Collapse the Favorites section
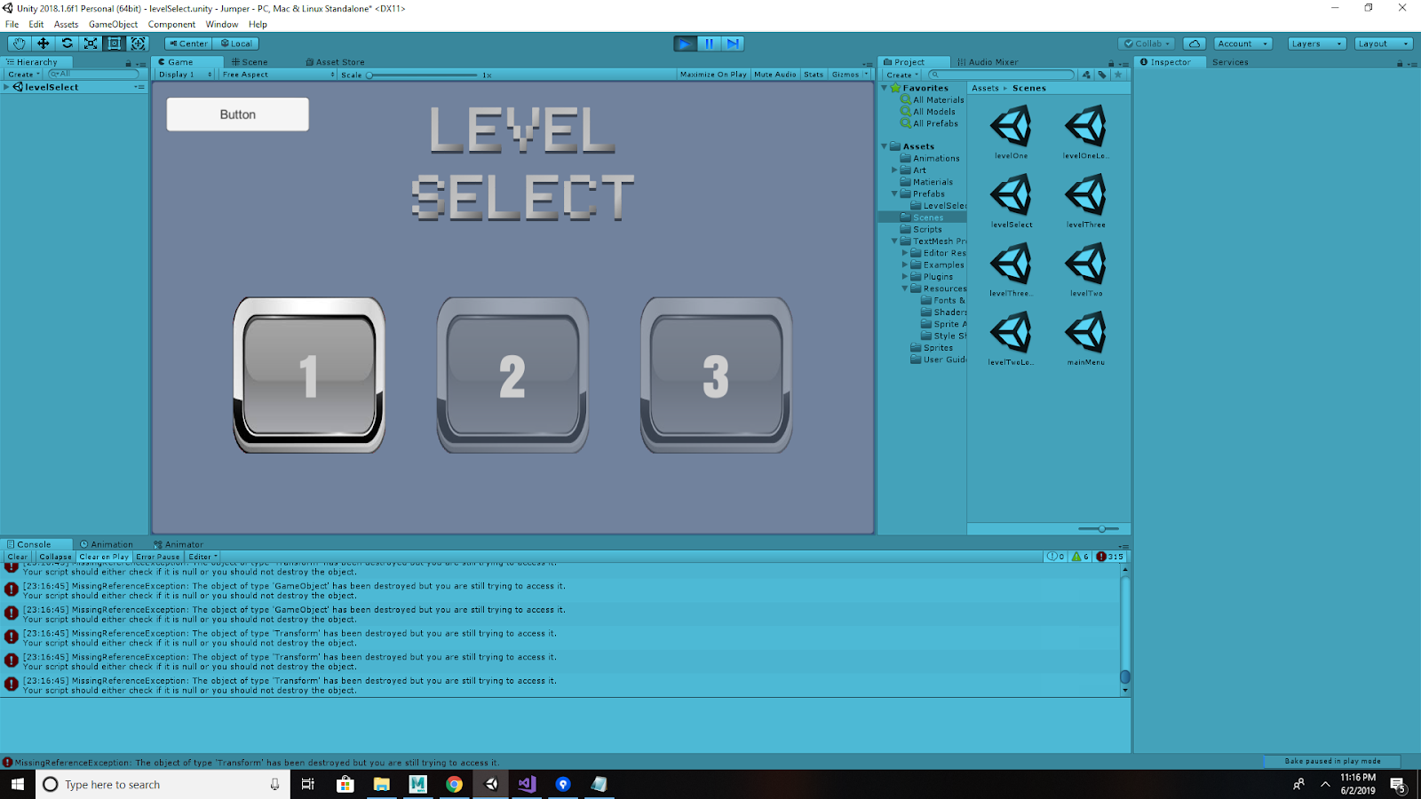This screenshot has width=1421, height=799. coord(885,88)
